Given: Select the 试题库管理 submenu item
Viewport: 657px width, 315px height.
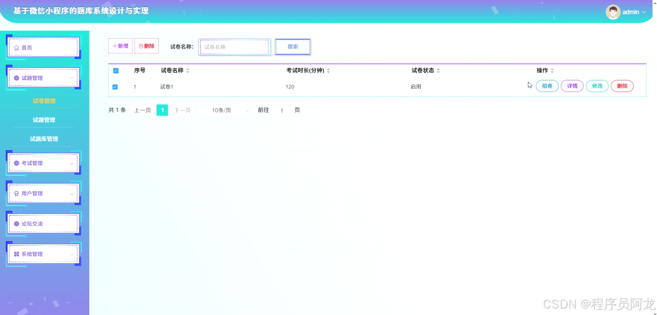Looking at the screenshot, I should pyautogui.click(x=44, y=139).
